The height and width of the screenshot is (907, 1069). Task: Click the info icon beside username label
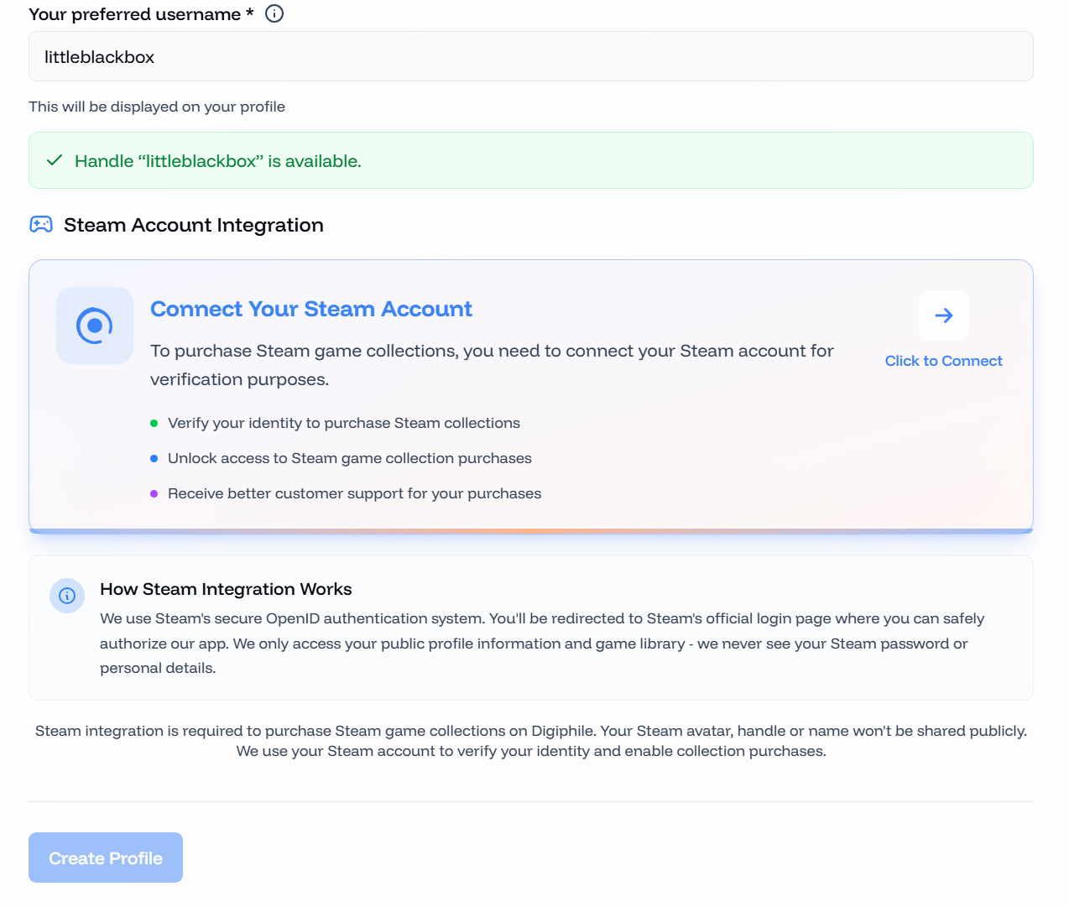click(274, 13)
